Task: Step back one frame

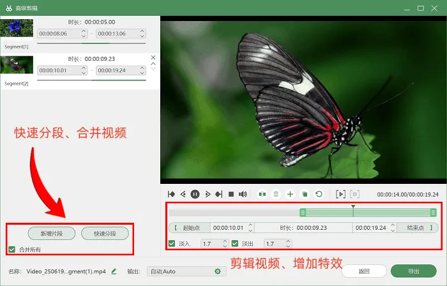Action: (x=183, y=194)
